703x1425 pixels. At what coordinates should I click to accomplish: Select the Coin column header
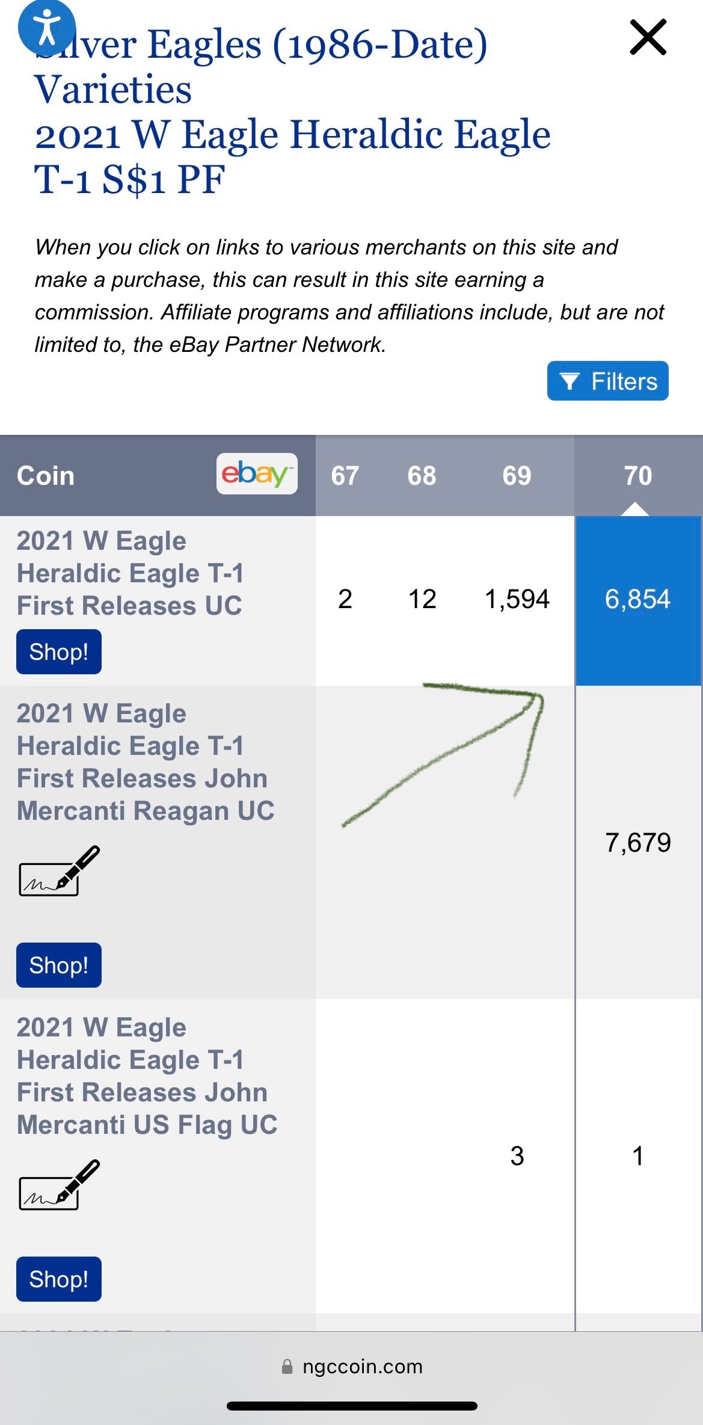(46, 475)
